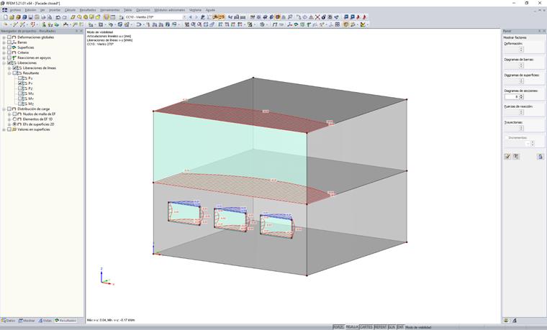
Task: Click the Reacciones en apoyos support icon
Action: click(14, 58)
